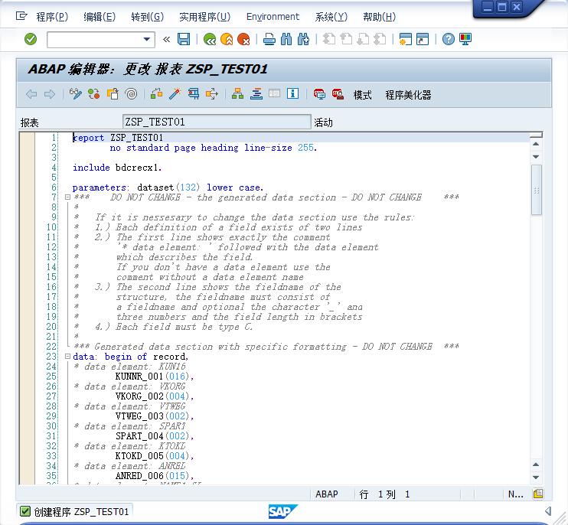Screen dimensions: 568x525
Task: Open the command field dropdown arrow
Action: [147, 39]
